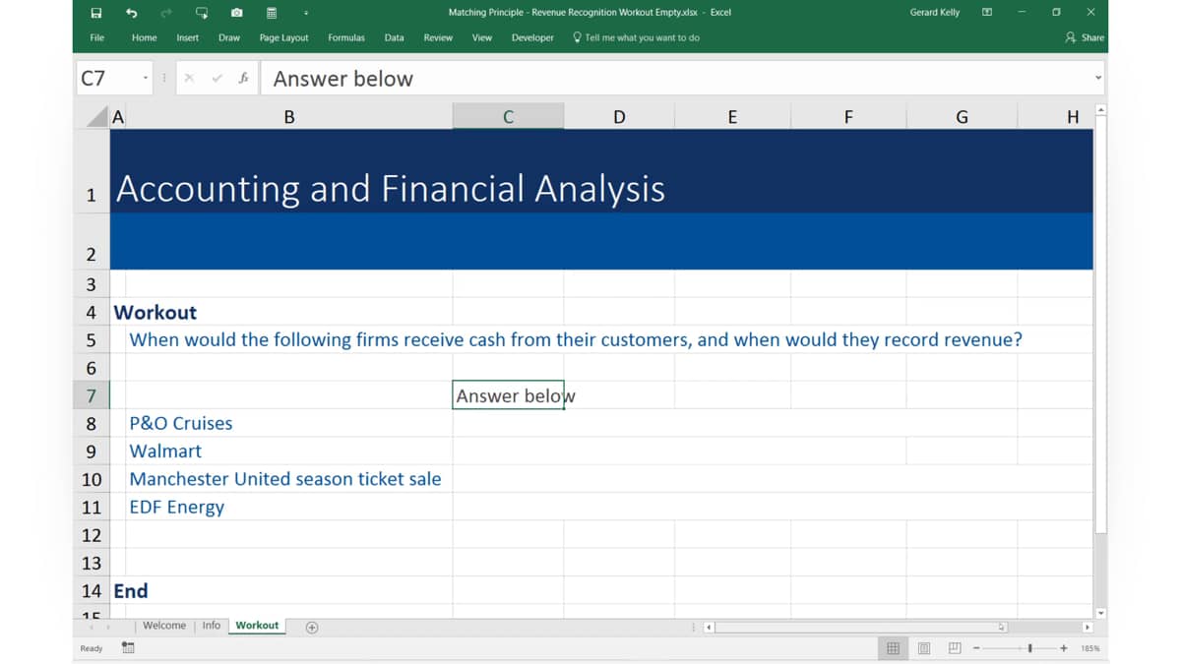
Task: Click account name Gerard Kelly
Action: coord(935,12)
